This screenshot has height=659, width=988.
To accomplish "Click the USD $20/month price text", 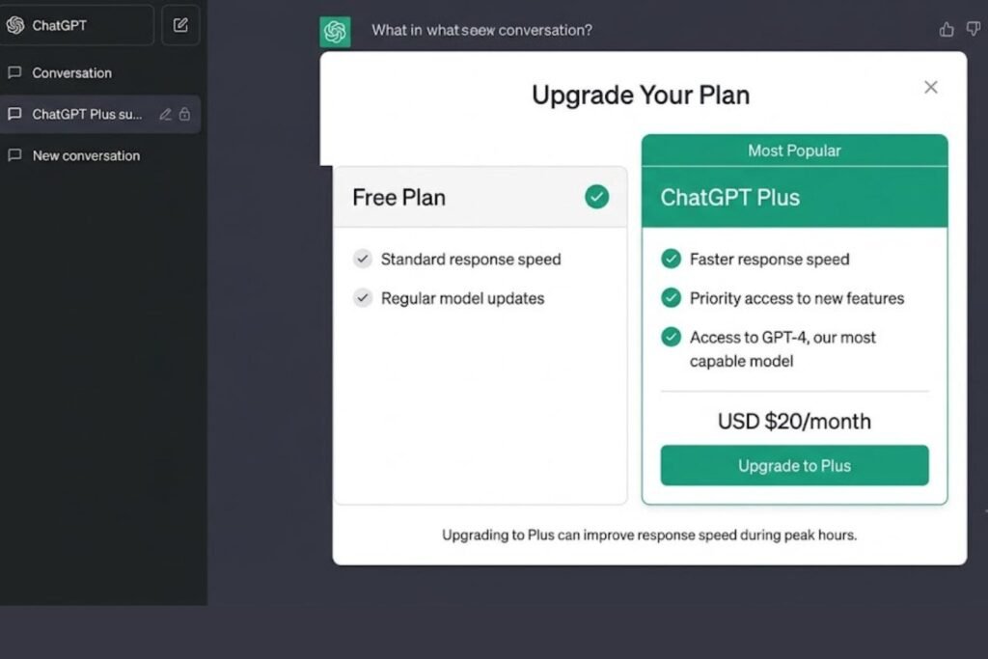I will point(795,421).
